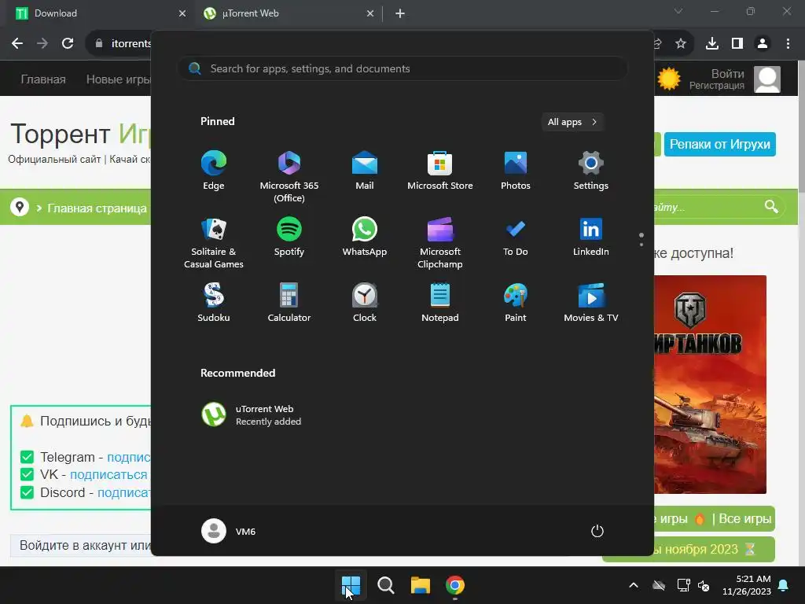This screenshot has height=604, width=805.
Task: Click the World of Tanks banner
Action: click(x=711, y=384)
